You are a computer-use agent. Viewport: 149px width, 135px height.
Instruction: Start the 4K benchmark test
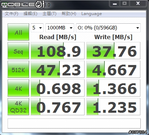pyautogui.click(x=18, y=88)
